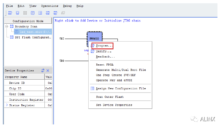This screenshot has height=128, width=222.
Task: Open the Debug menu
Action: [67, 6]
